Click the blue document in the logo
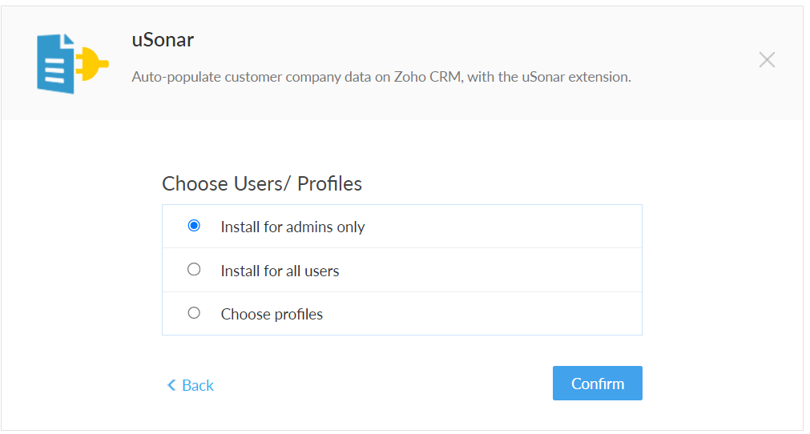 coord(55,64)
